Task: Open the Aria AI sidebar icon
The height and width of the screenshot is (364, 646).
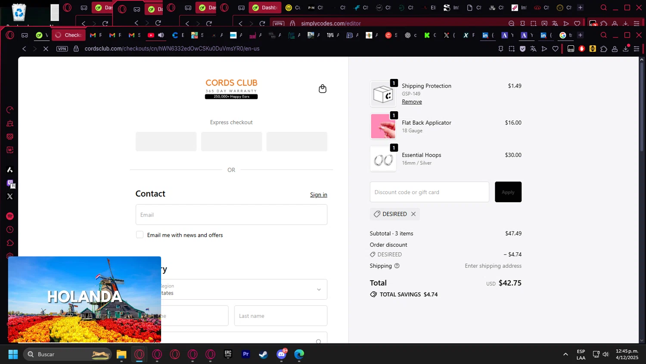Action: pyautogui.click(x=10, y=170)
